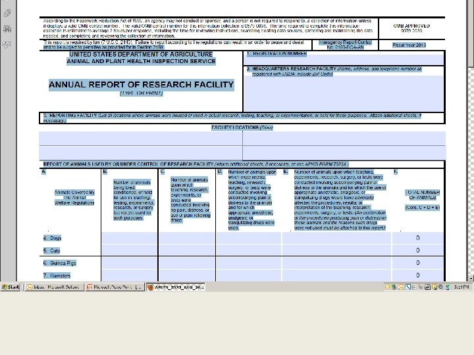Click the Guinea Pigs row column D field

coord(249,263)
